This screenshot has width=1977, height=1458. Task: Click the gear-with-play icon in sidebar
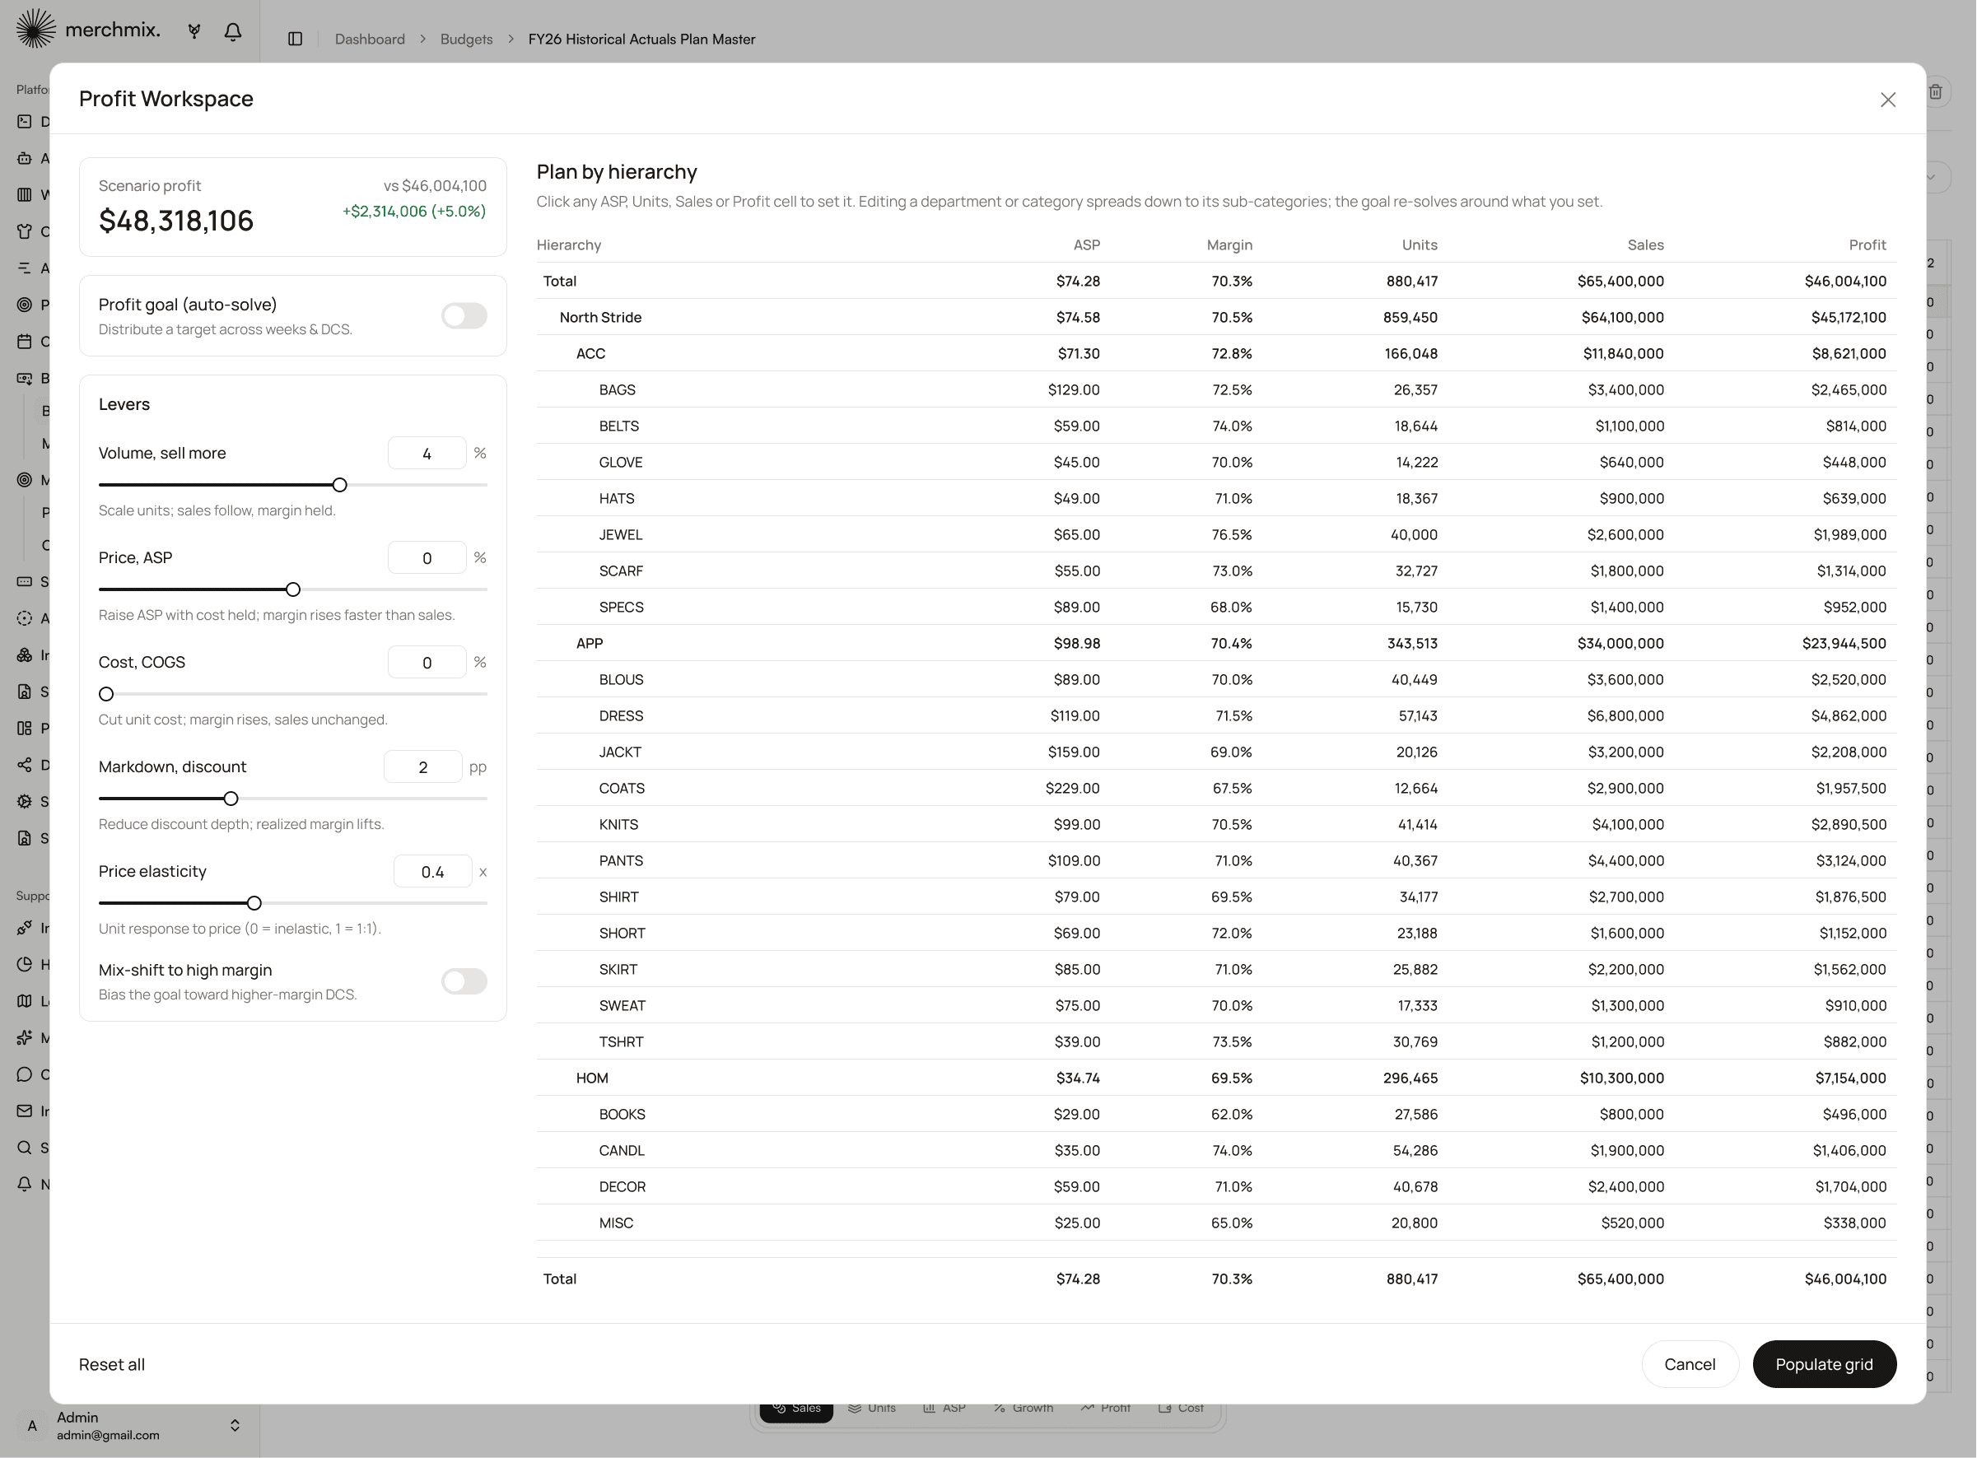click(25, 801)
